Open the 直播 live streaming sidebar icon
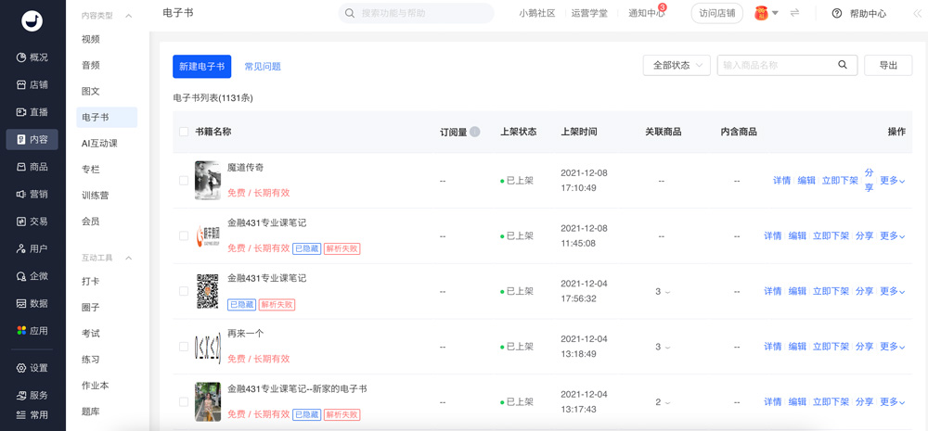This screenshot has width=928, height=431. [21, 112]
